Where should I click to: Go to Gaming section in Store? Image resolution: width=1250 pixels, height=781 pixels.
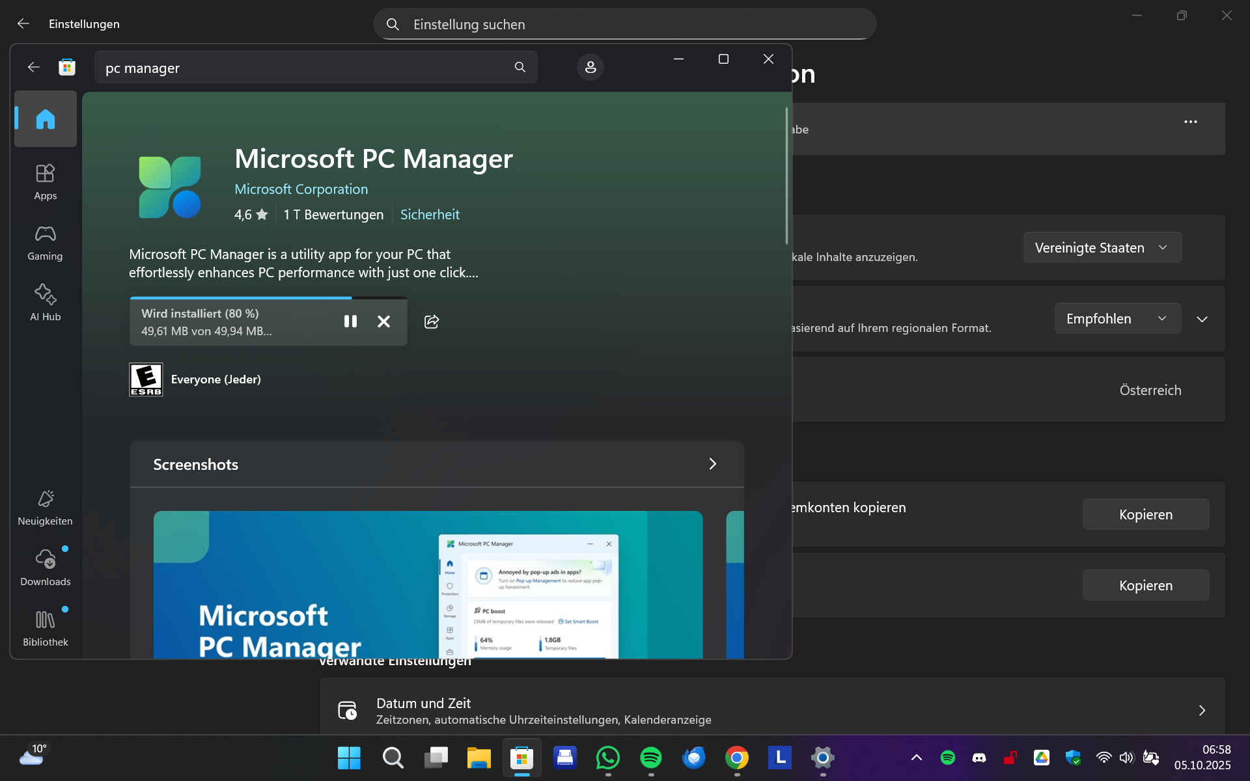tap(45, 242)
